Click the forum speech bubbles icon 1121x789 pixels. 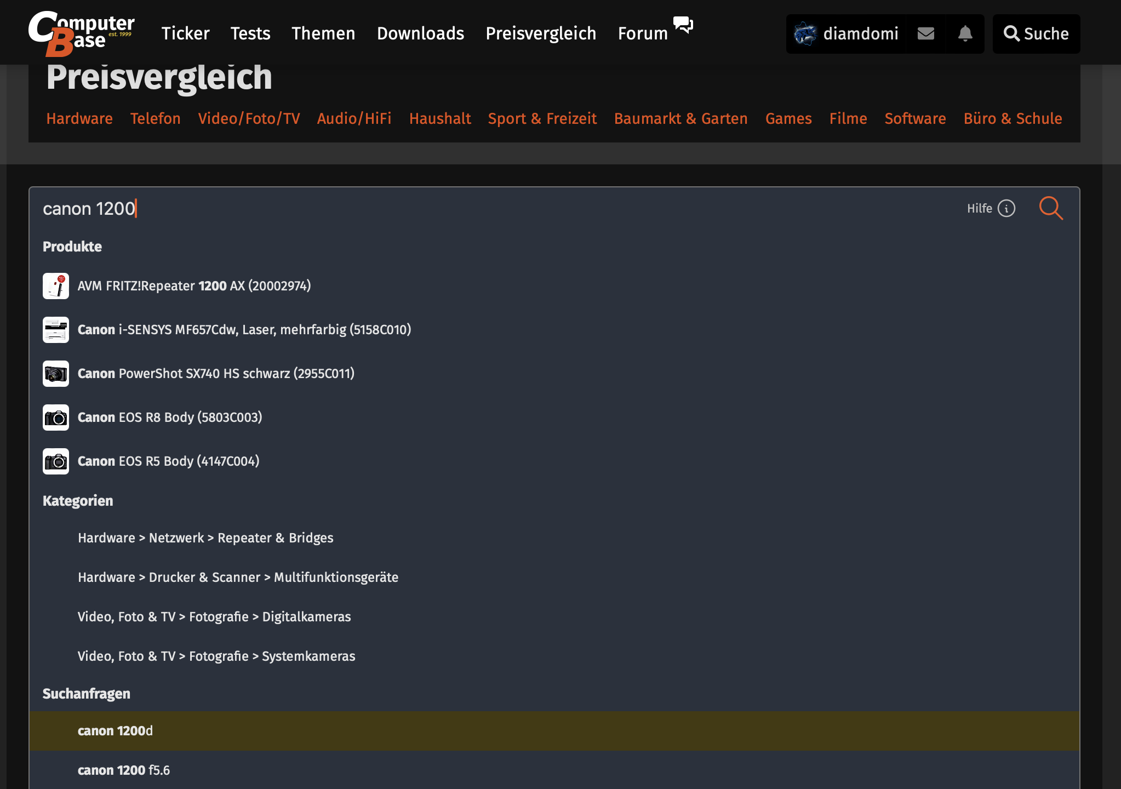(683, 25)
